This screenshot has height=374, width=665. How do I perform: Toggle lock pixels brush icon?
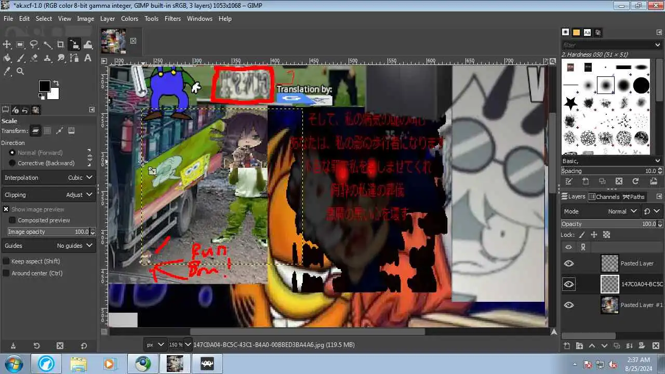coord(582,235)
